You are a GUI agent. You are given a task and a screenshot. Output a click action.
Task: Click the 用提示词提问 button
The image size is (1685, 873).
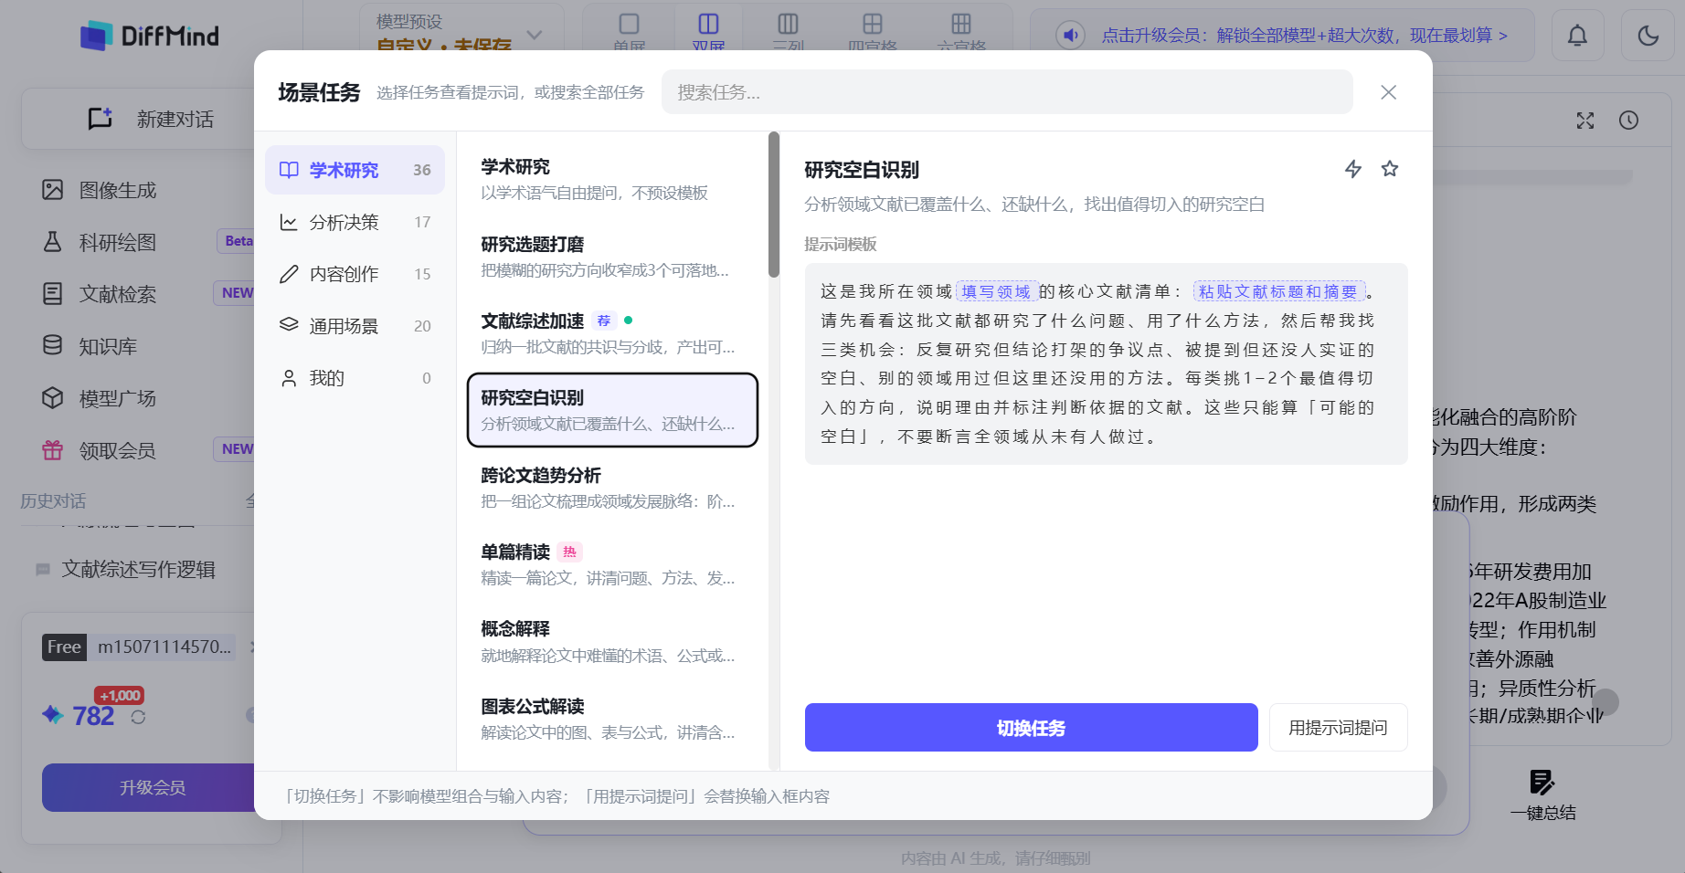point(1338,728)
